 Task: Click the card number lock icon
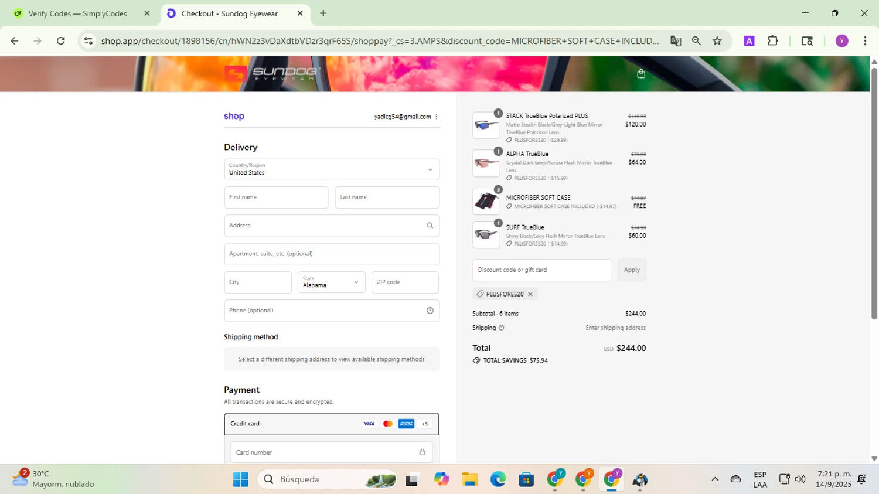(422, 452)
